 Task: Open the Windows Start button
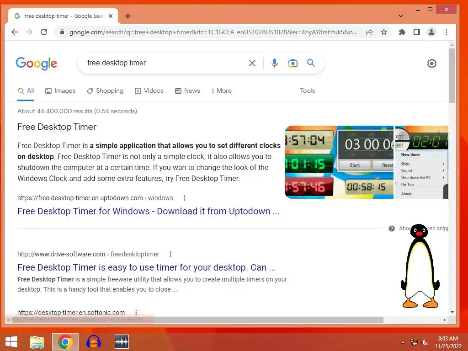(x=11, y=342)
